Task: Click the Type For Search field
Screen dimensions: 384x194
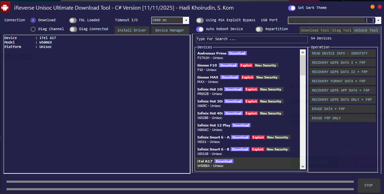Action: 252,39
